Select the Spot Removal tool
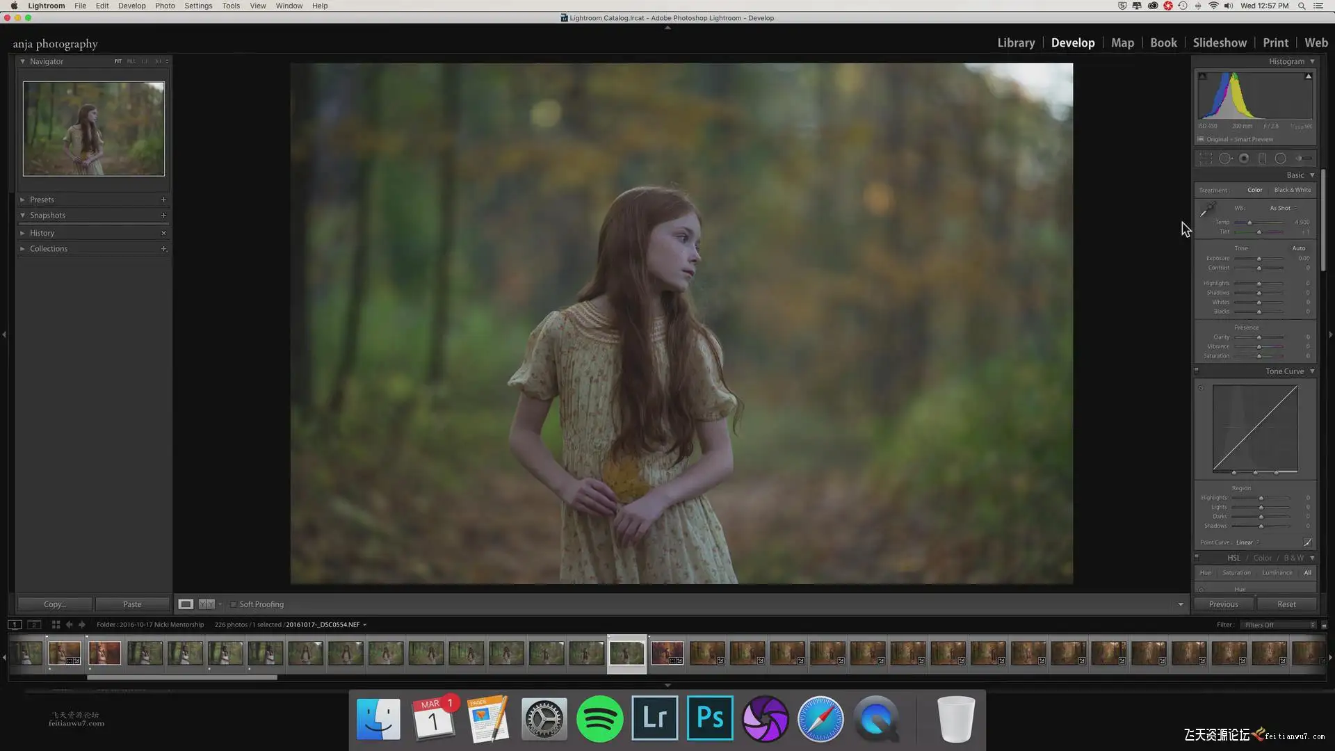Viewport: 1335px width, 751px height. point(1225,159)
